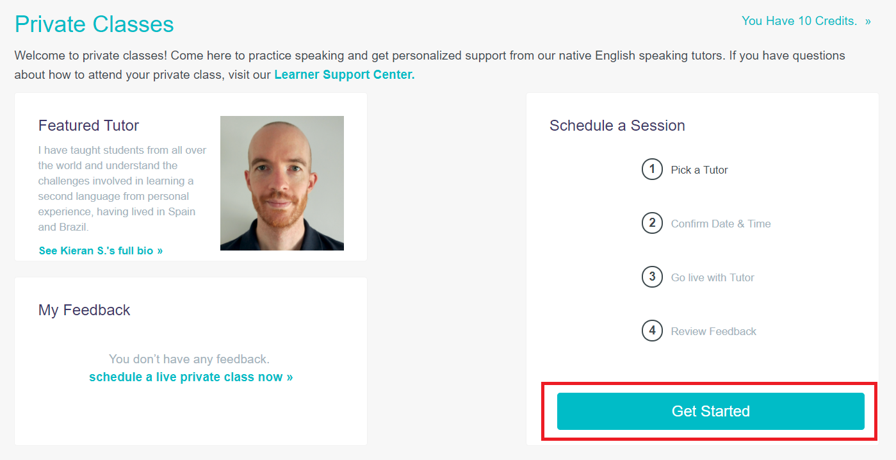The height and width of the screenshot is (460, 896).
Task: Select the Pick a Tutor step
Action: click(x=699, y=170)
